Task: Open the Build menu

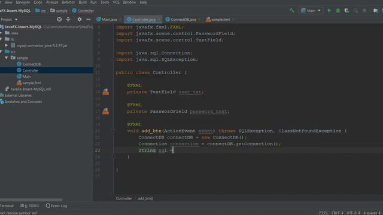Action: pyautogui.click(x=83, y=2)
